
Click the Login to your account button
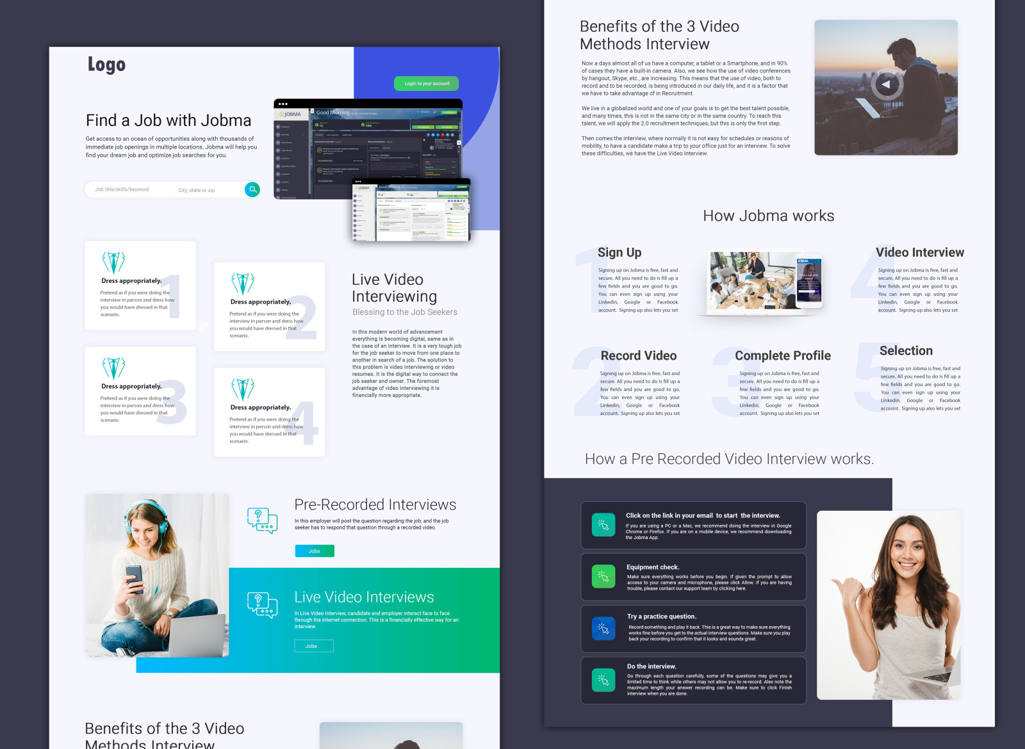point(425,84)
